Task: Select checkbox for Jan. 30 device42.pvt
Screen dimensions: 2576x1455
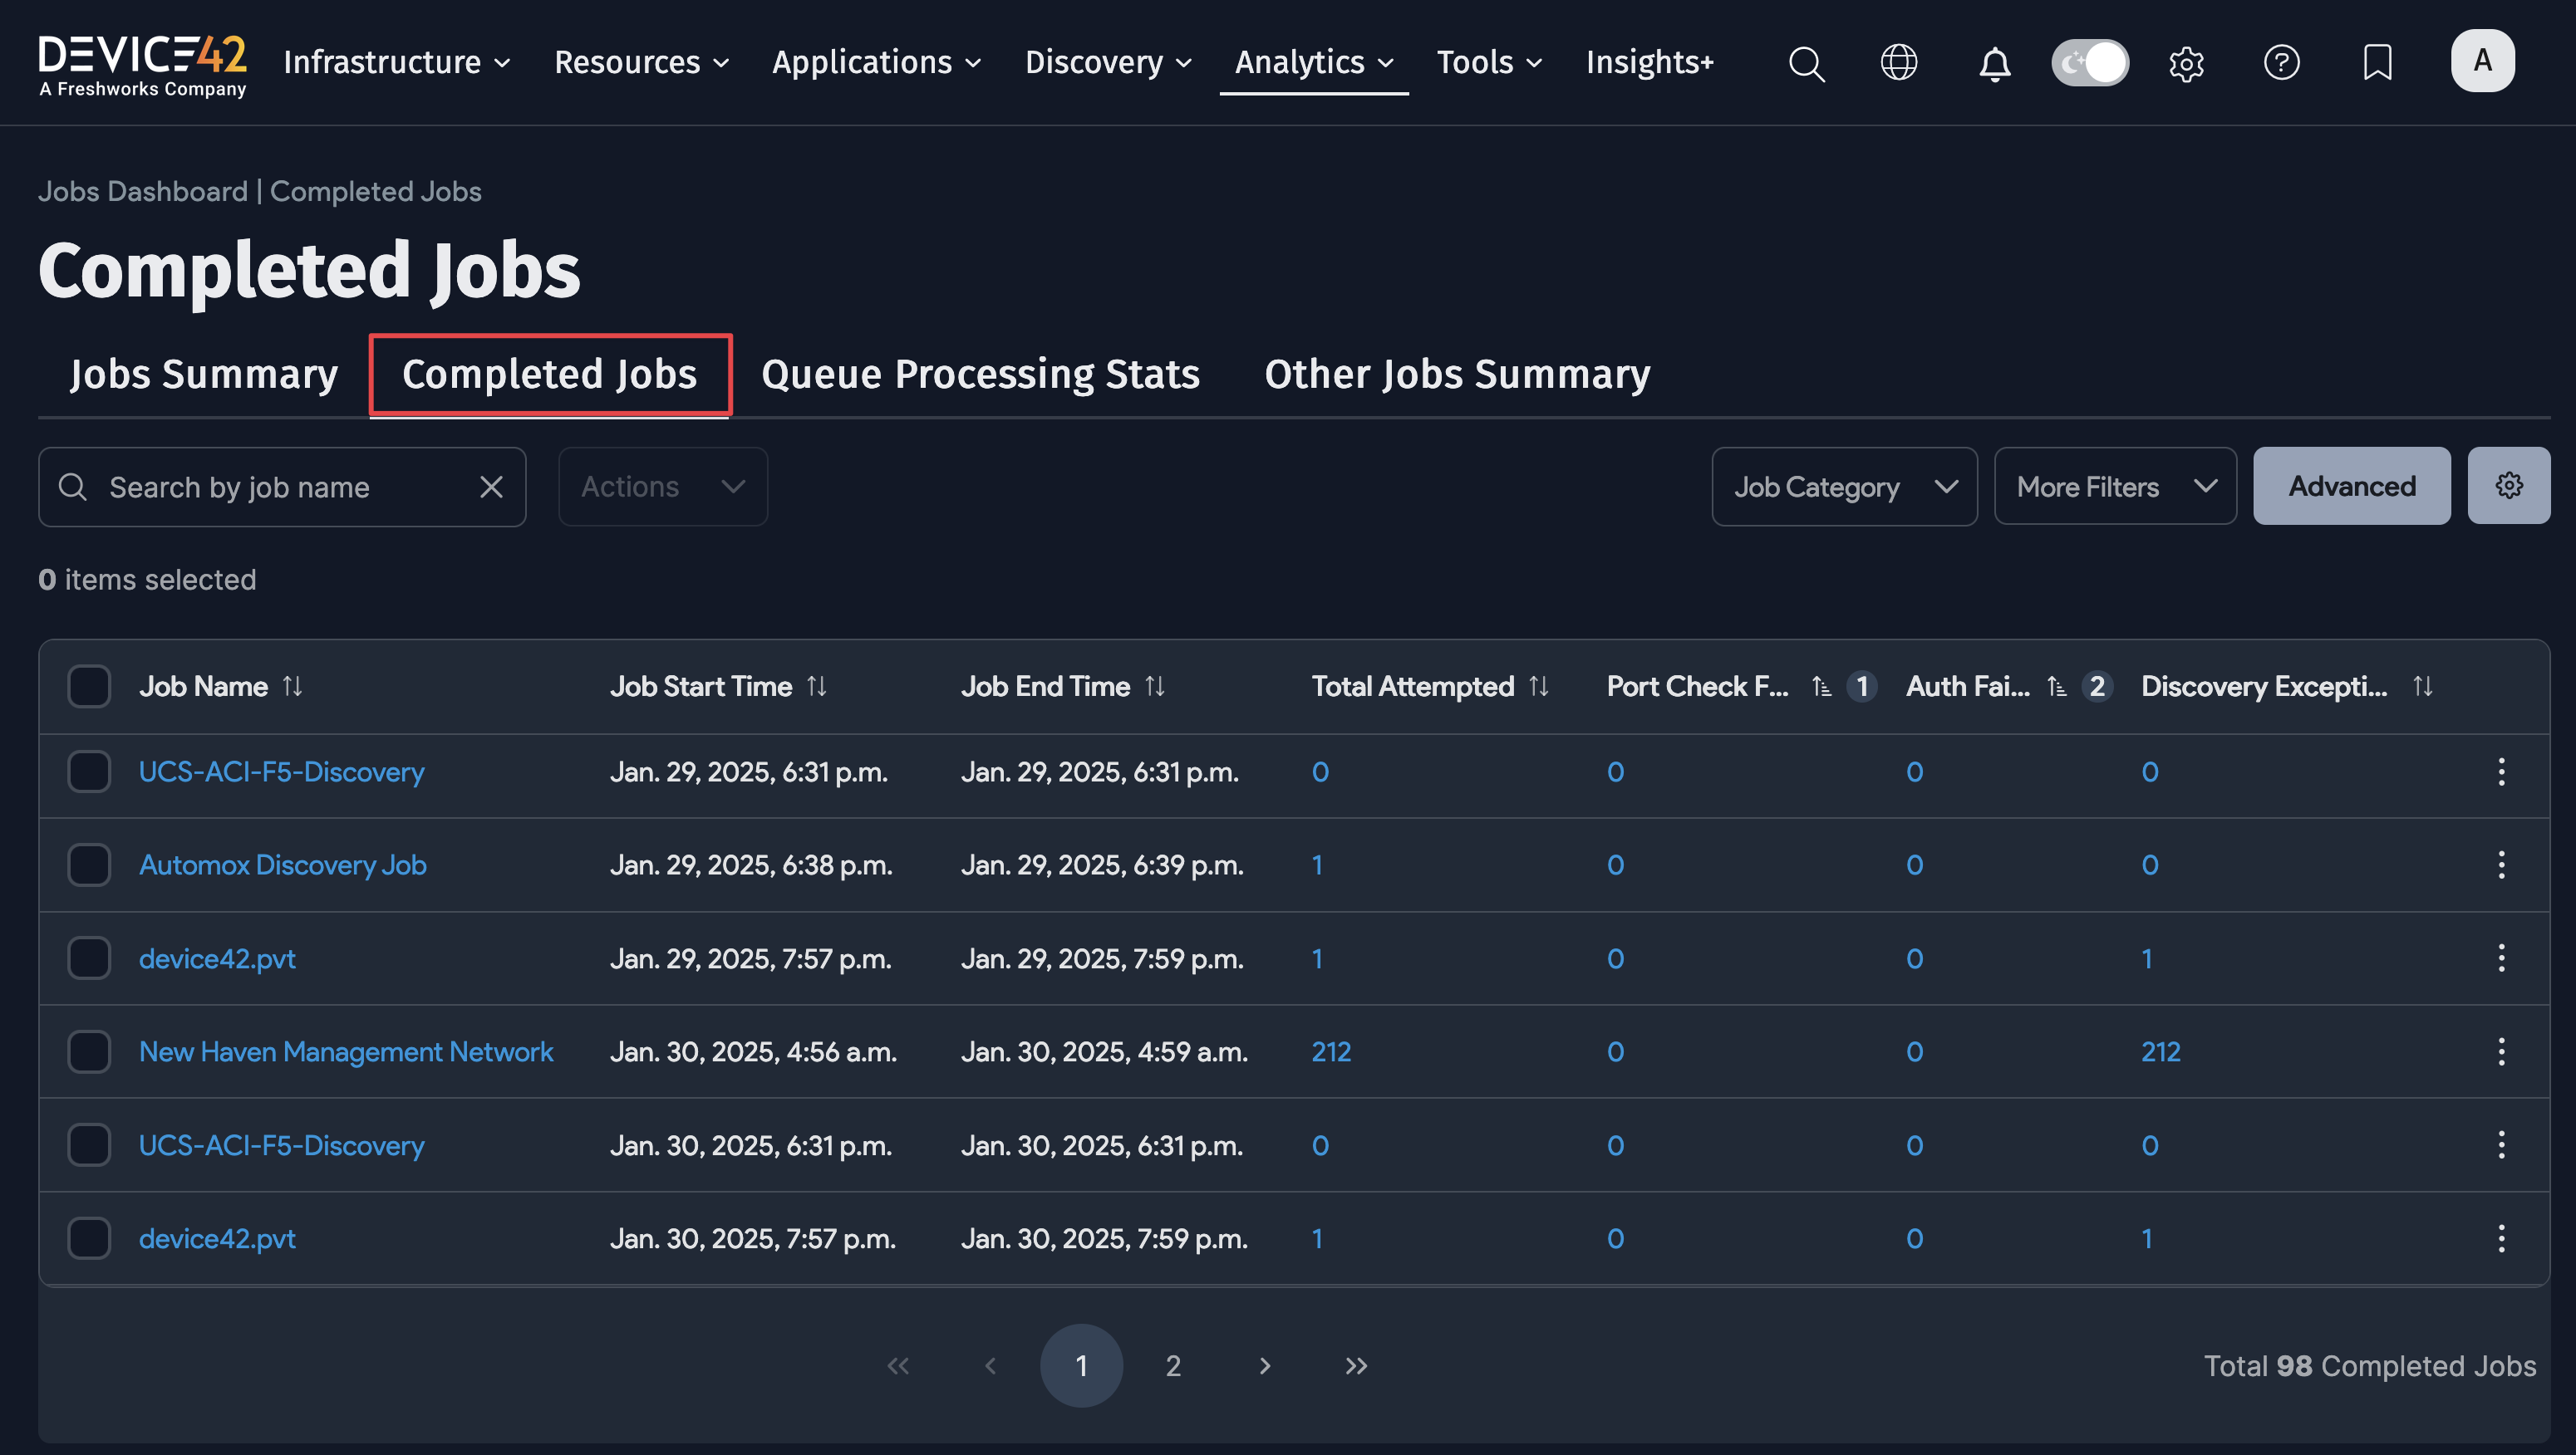Action: click(89, 1238)
